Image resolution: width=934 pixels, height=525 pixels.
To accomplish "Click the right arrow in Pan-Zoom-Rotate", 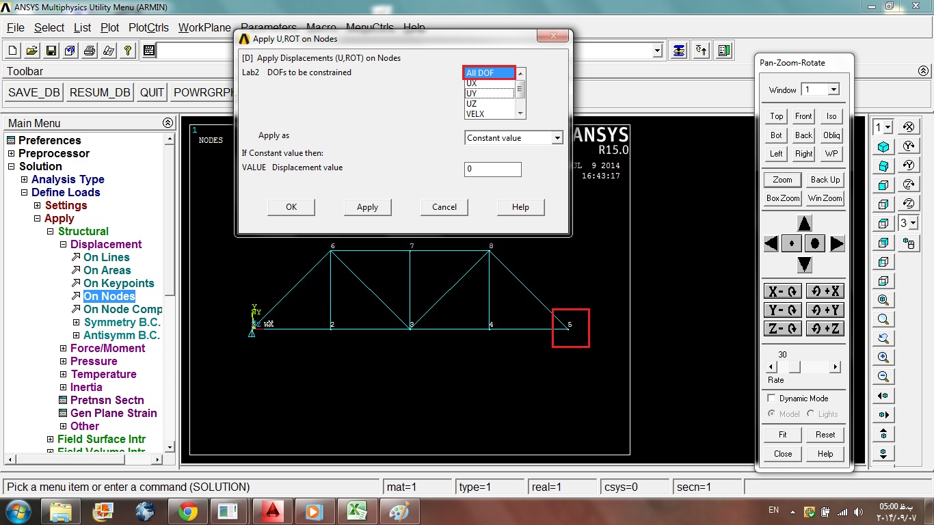I will pyautogui.click(x=838, y=243).
